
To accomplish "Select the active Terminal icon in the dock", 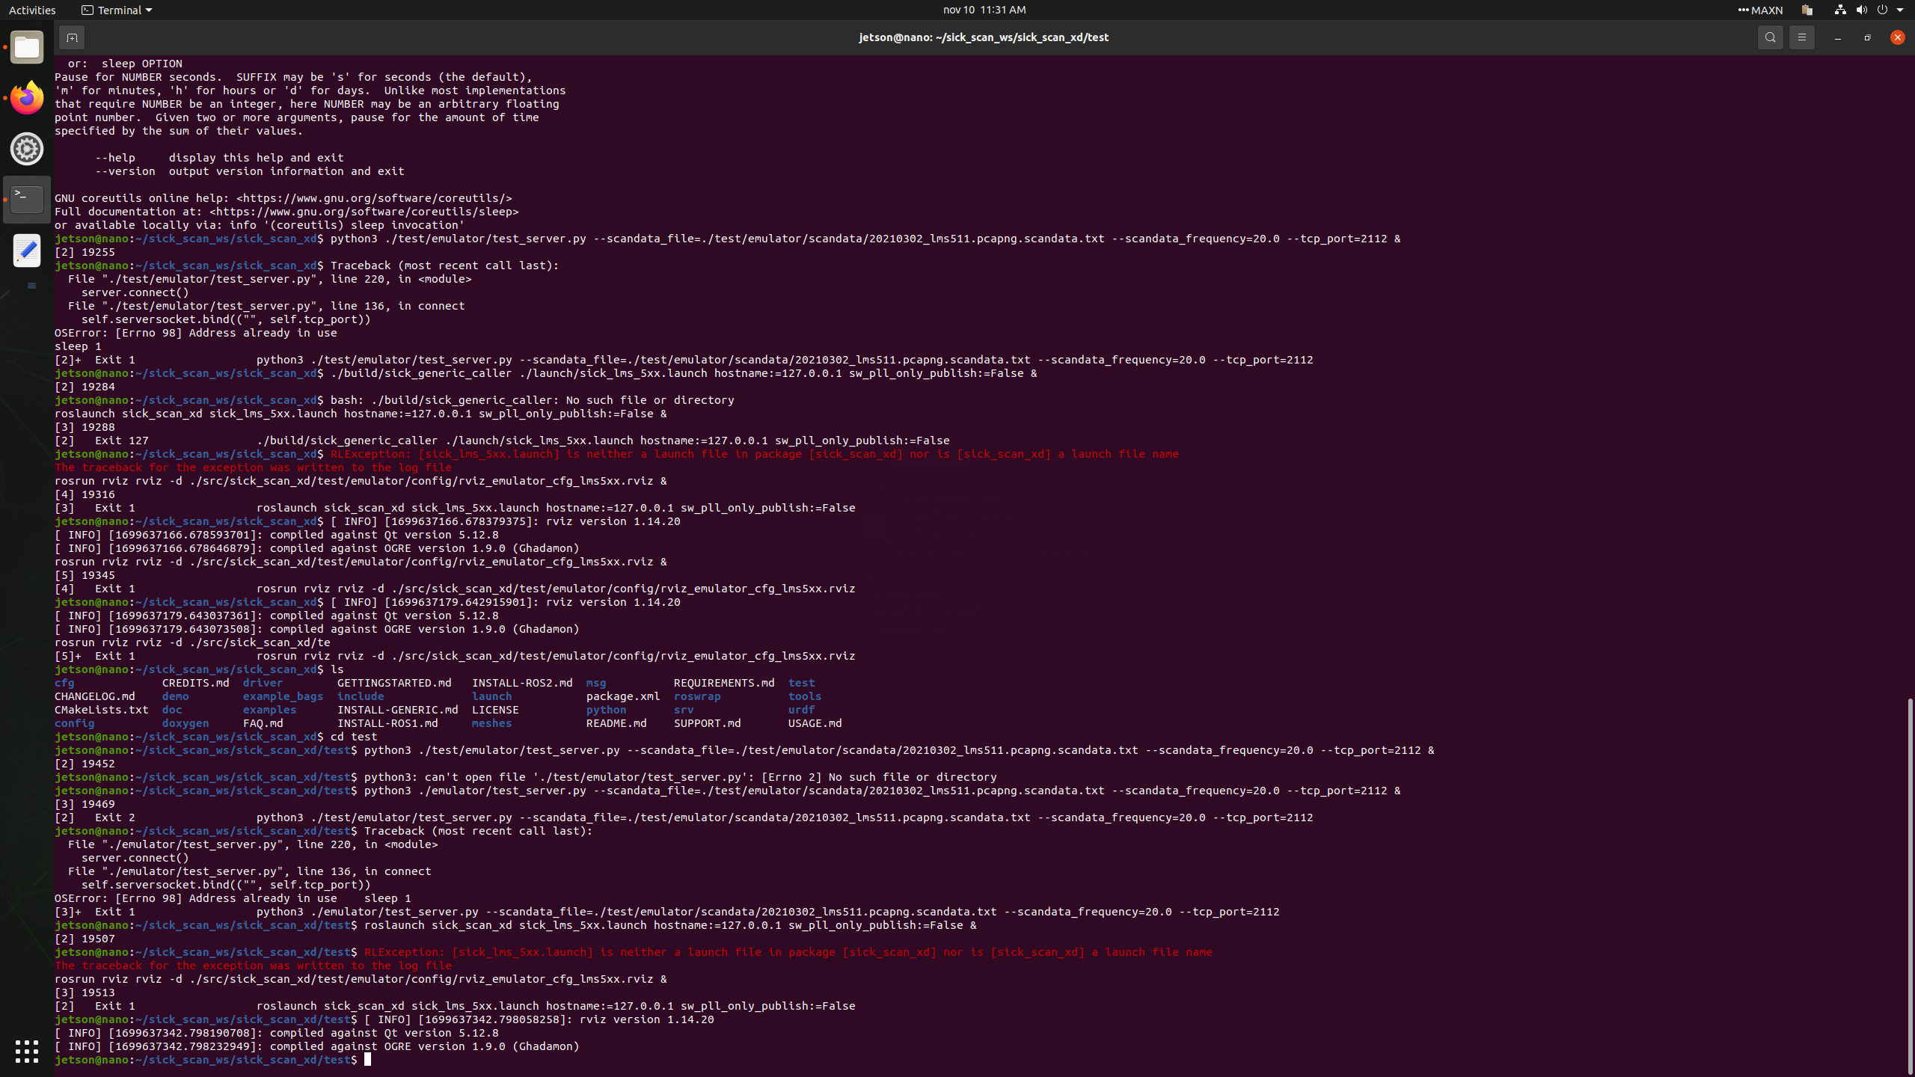I will coord(26,198).
